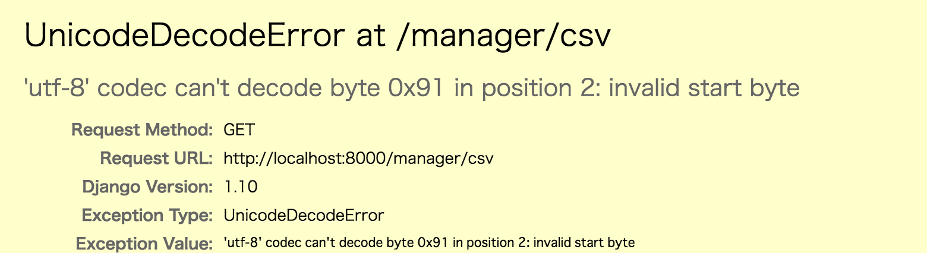Click the "Exception Value:" label

point(144,243)
